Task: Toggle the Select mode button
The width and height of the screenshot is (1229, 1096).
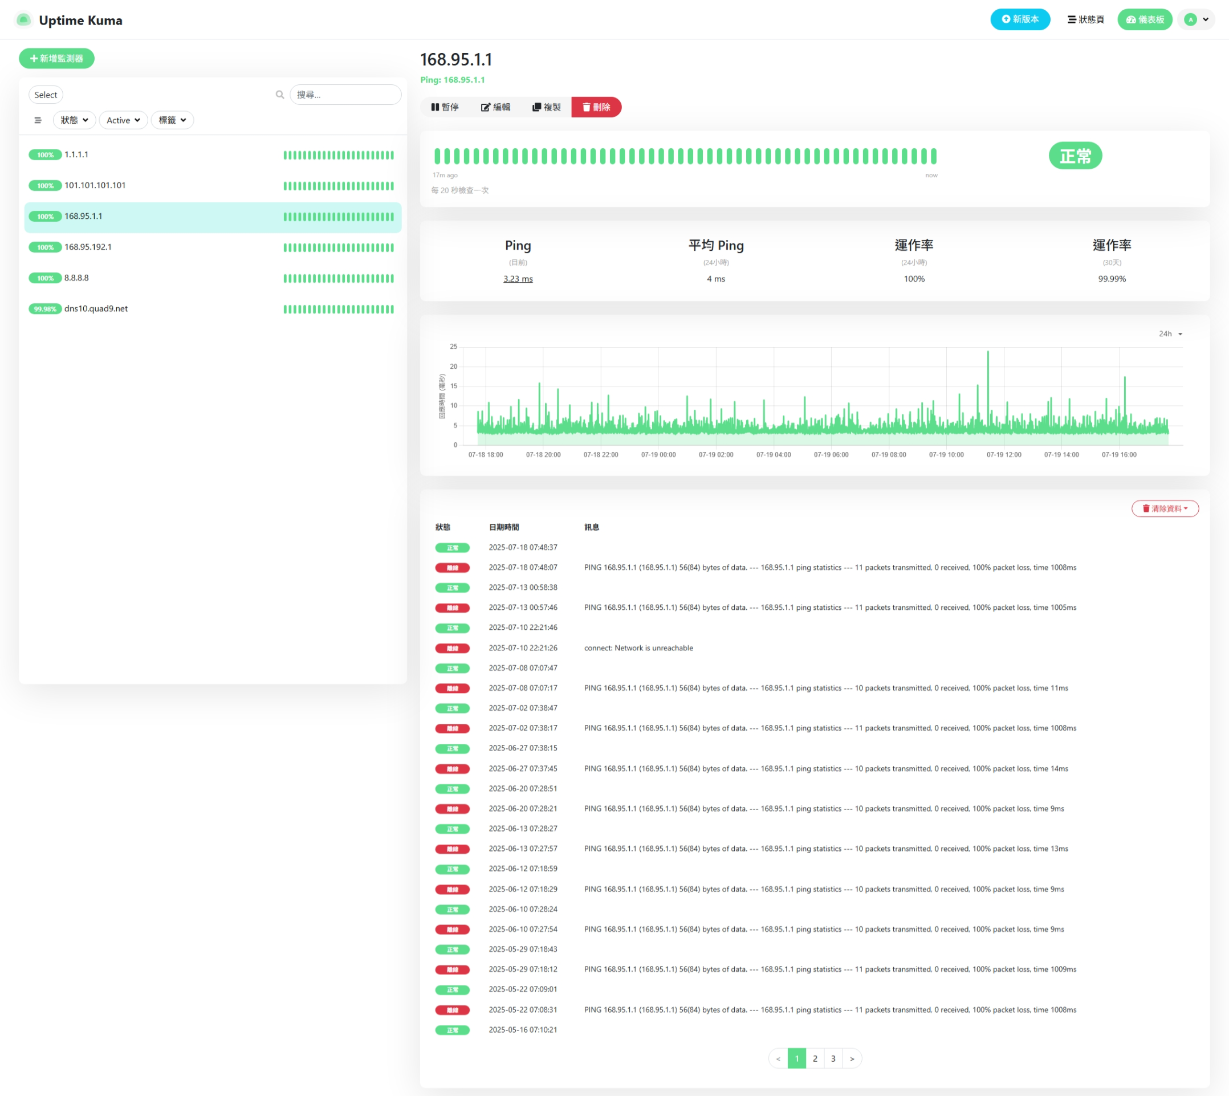Action: [46, 95]
